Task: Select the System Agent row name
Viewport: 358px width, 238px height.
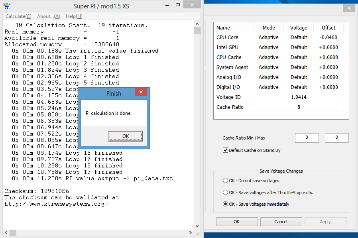Action: (232, 67)
